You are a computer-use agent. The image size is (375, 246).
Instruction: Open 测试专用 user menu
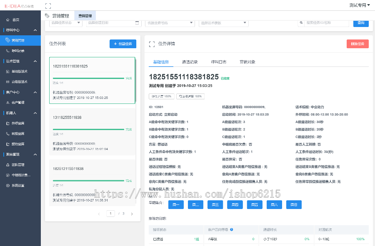(360, 5)
